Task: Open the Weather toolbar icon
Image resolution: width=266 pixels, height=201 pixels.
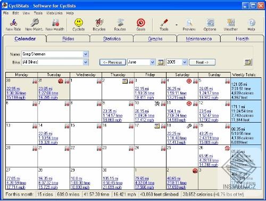Action: click(230, 22)
